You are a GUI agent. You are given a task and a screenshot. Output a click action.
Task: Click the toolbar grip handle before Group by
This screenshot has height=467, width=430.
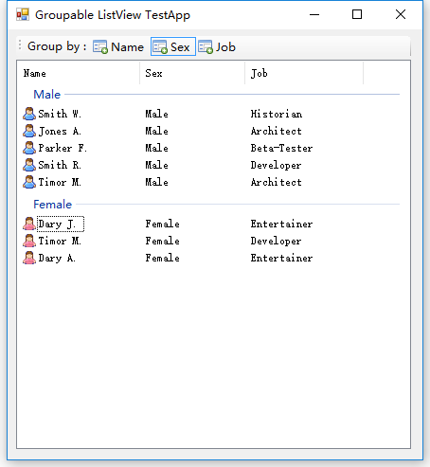pos(20,45)
